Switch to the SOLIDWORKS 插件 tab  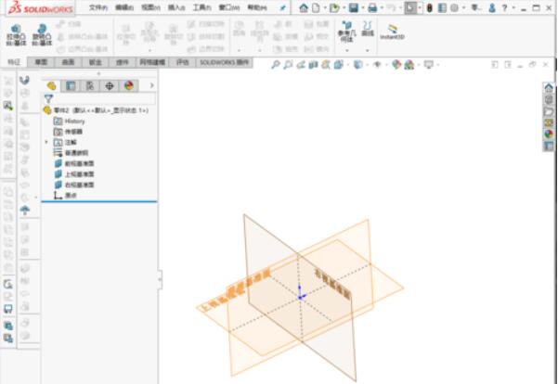224,62
